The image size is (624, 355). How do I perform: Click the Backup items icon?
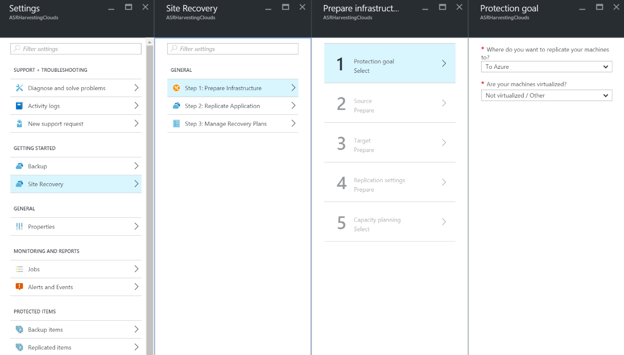pos(19,330)
